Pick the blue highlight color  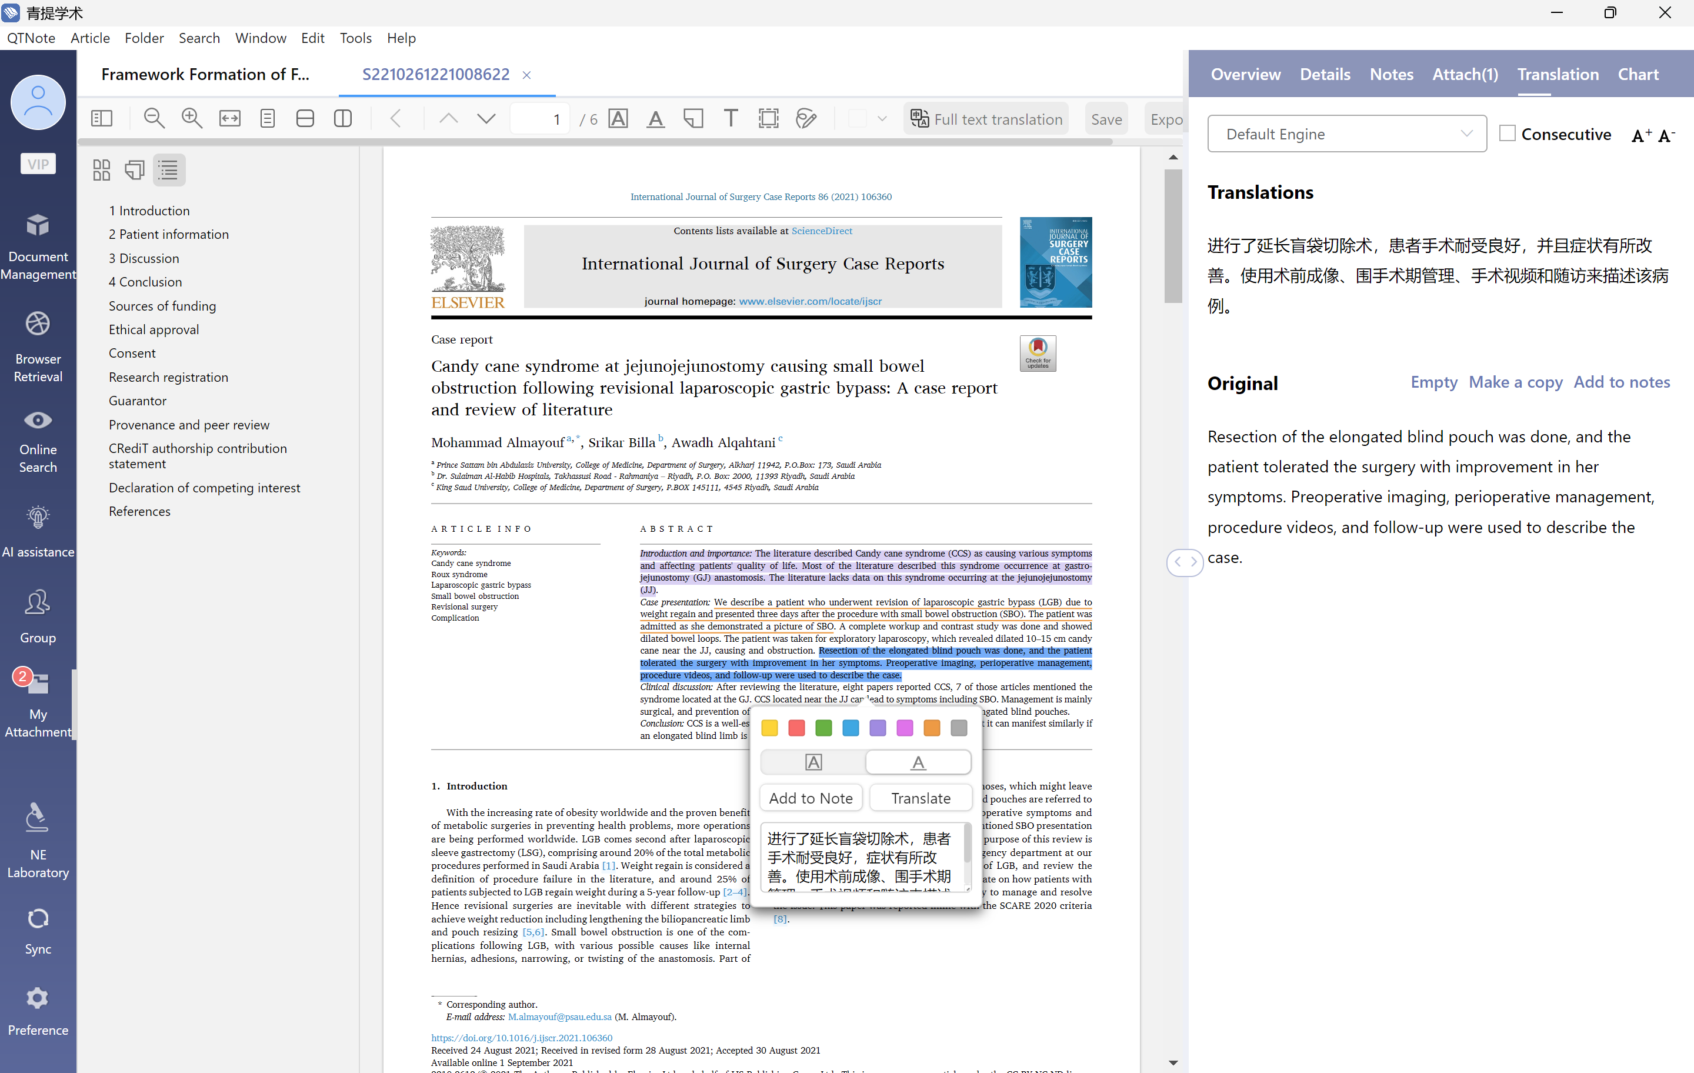tap(851, 728)
